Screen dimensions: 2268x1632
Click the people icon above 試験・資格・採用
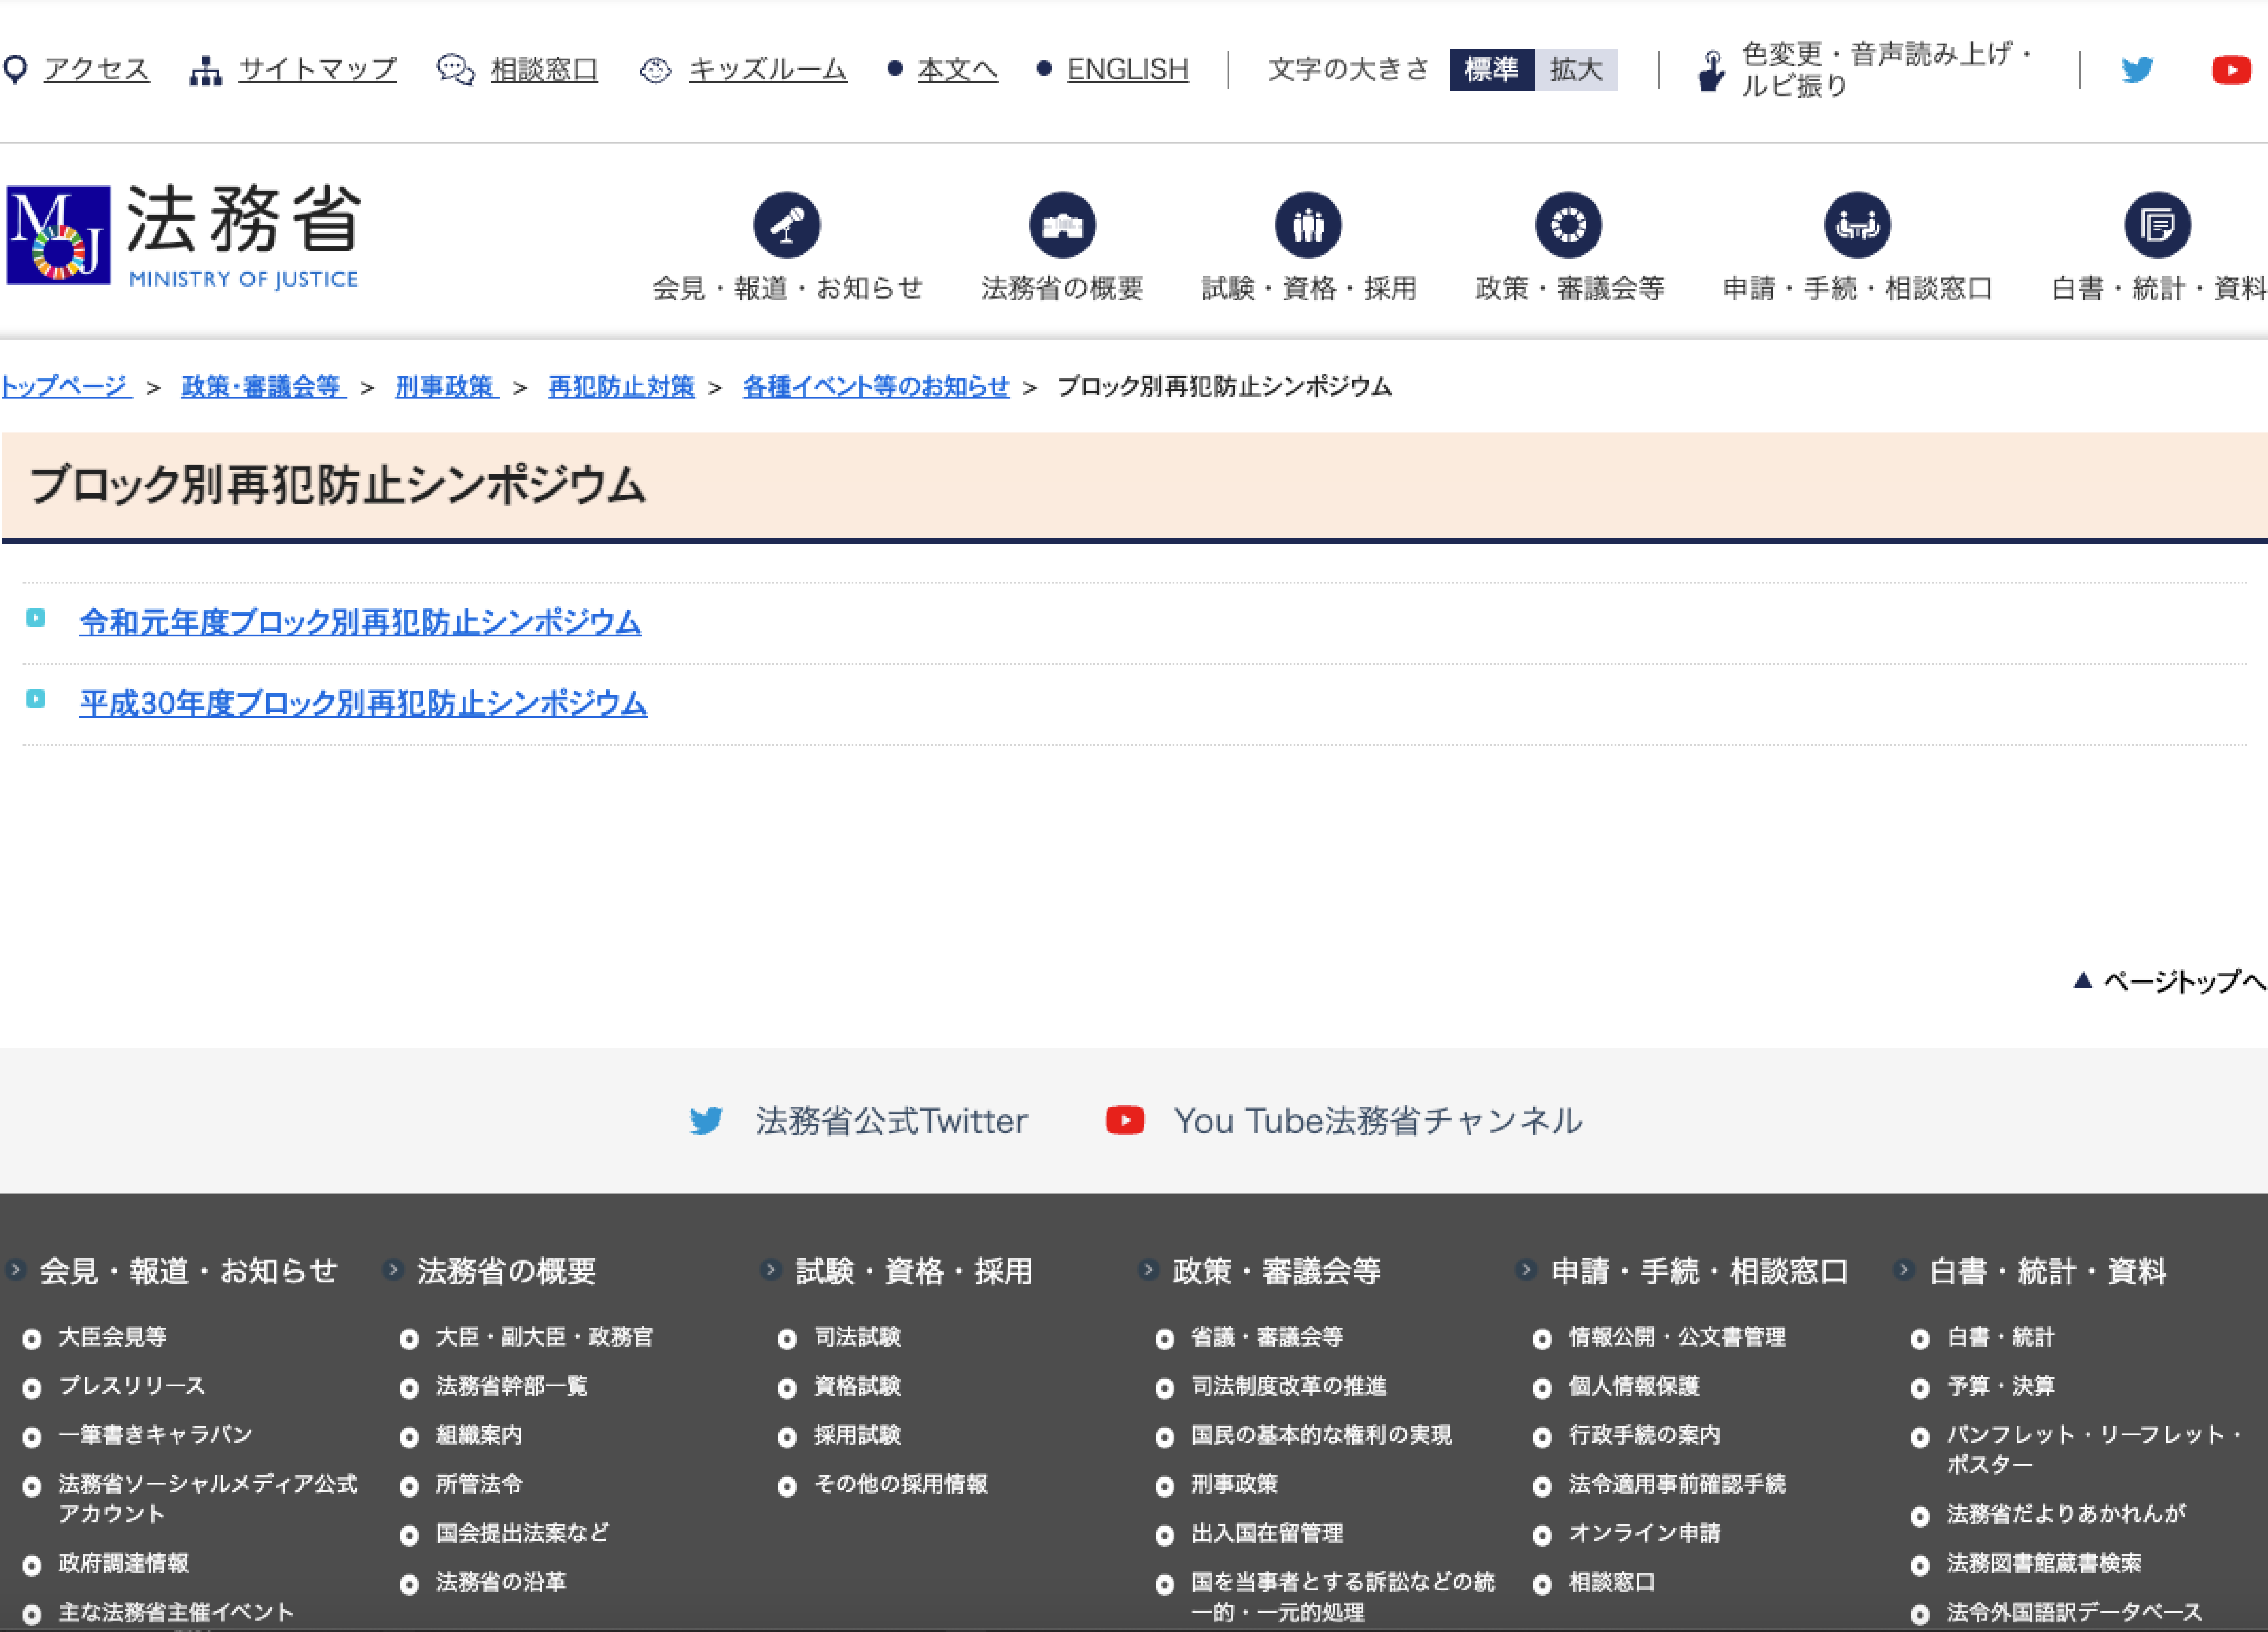[1308, 225]
